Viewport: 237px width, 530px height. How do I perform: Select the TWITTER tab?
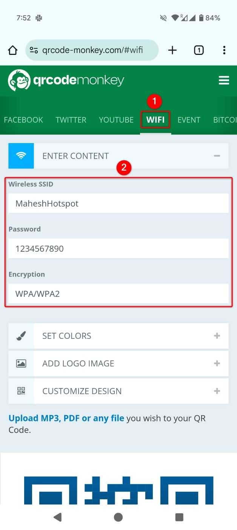click(71, 120)
